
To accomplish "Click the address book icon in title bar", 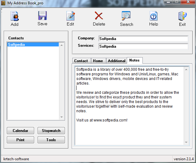I will [x=3, y=3].
